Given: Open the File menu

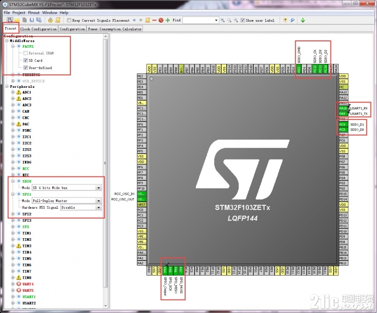Looking at the screenshot, I should tap(7, 13).
